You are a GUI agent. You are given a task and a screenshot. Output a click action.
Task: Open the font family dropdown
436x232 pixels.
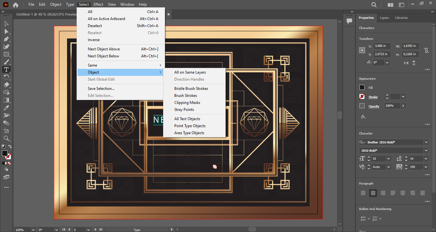[x=426, y=142]
